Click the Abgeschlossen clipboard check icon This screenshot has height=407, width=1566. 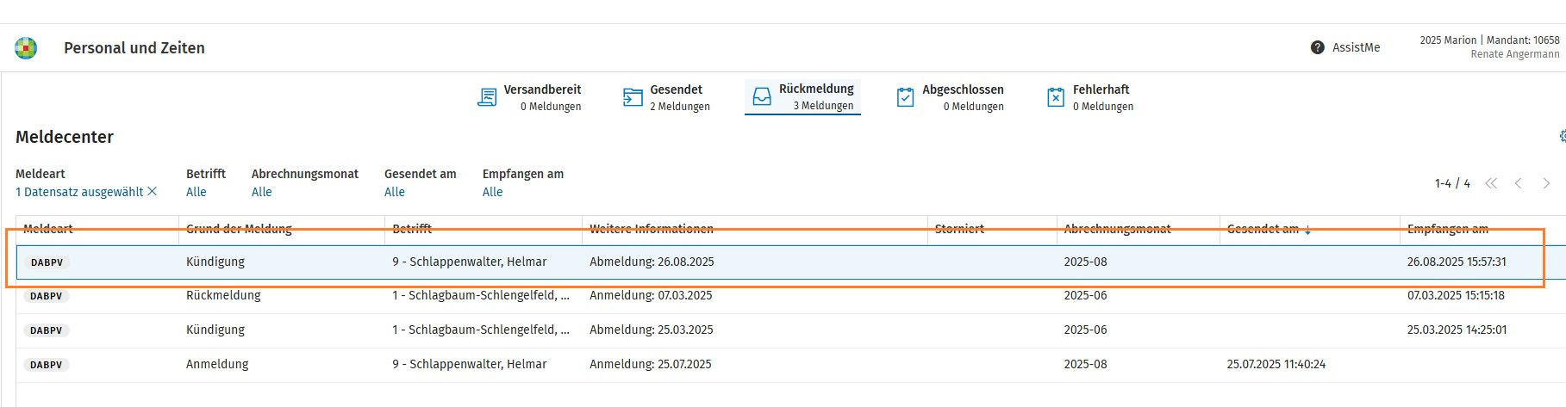pos(905,97)
